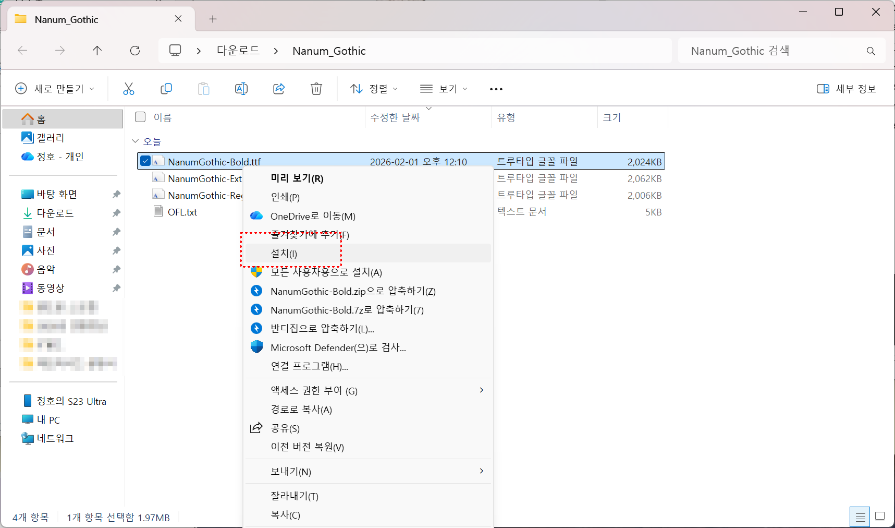The image size is (895, 528).
Task: Click the chevron after 다운로드 in address bar
Action: pyautogui.click(x=276, y=51)
